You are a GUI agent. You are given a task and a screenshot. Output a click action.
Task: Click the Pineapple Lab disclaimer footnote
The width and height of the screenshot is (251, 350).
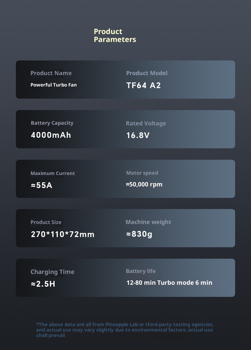click(125, 330)
